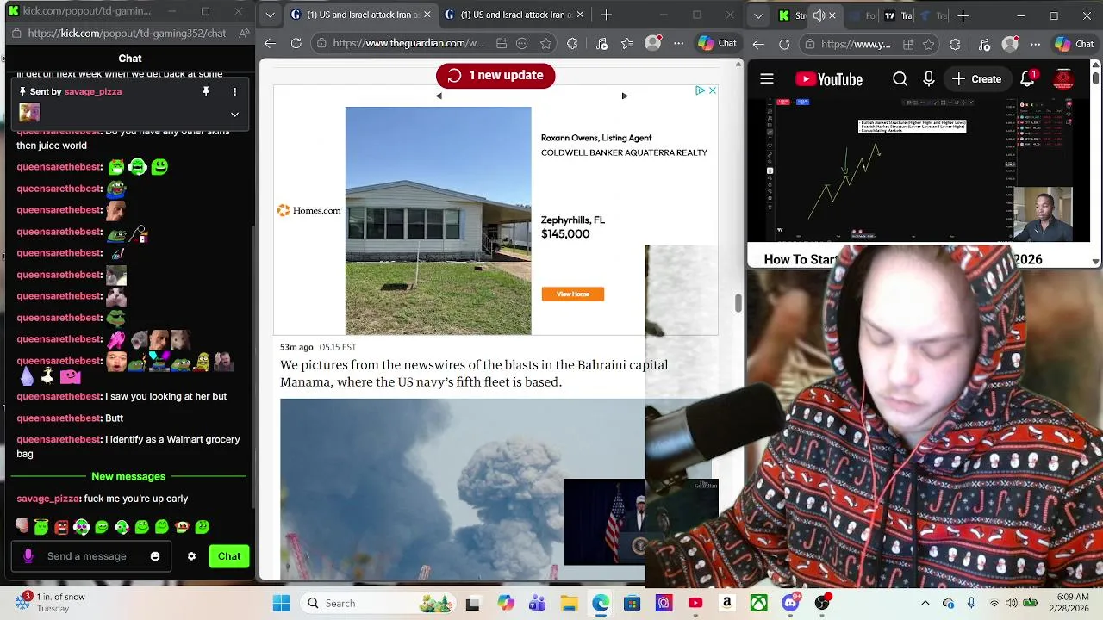Open File Explorer from taskbar
This screenshot has height=620, width=1103.
(x=569, y=604)
